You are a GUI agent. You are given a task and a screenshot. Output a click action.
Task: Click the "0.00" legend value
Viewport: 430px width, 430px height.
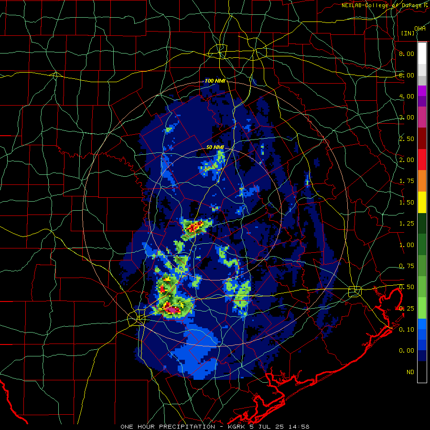click(x=407, y=351)
